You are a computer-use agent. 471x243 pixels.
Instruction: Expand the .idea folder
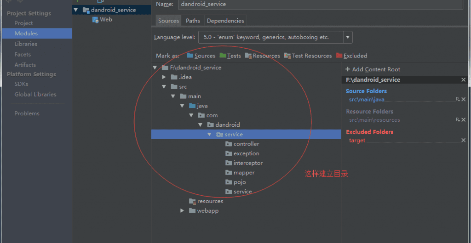pos(164,77)
